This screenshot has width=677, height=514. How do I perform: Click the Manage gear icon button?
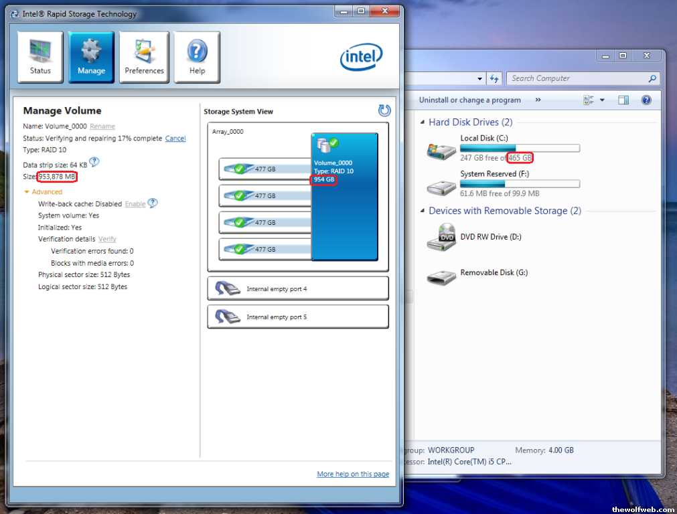pos(91,58)
